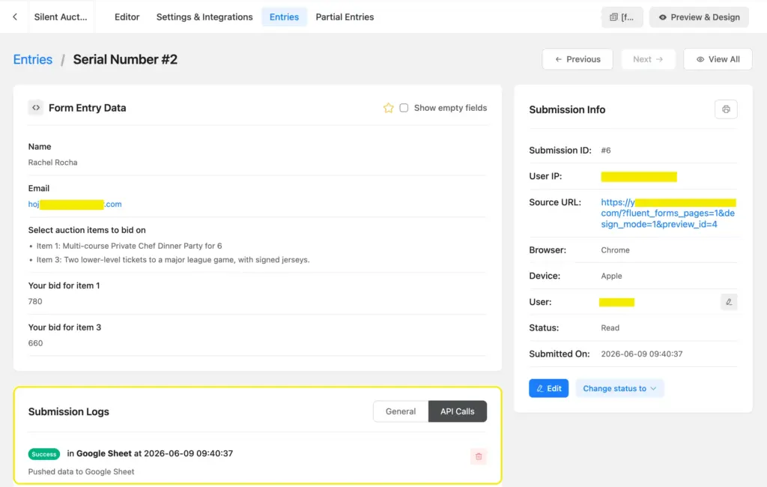Click Item 1 Private Chef Dinner text
767x487 pixels.
click(x=129, y=246)
